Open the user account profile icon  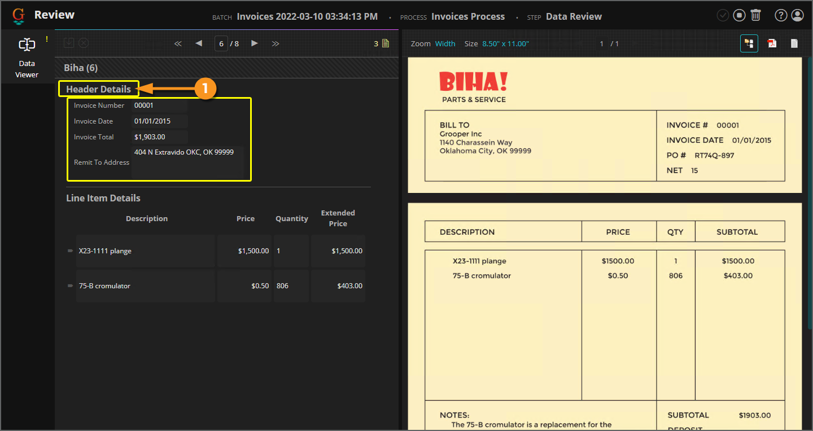[797, 15]
